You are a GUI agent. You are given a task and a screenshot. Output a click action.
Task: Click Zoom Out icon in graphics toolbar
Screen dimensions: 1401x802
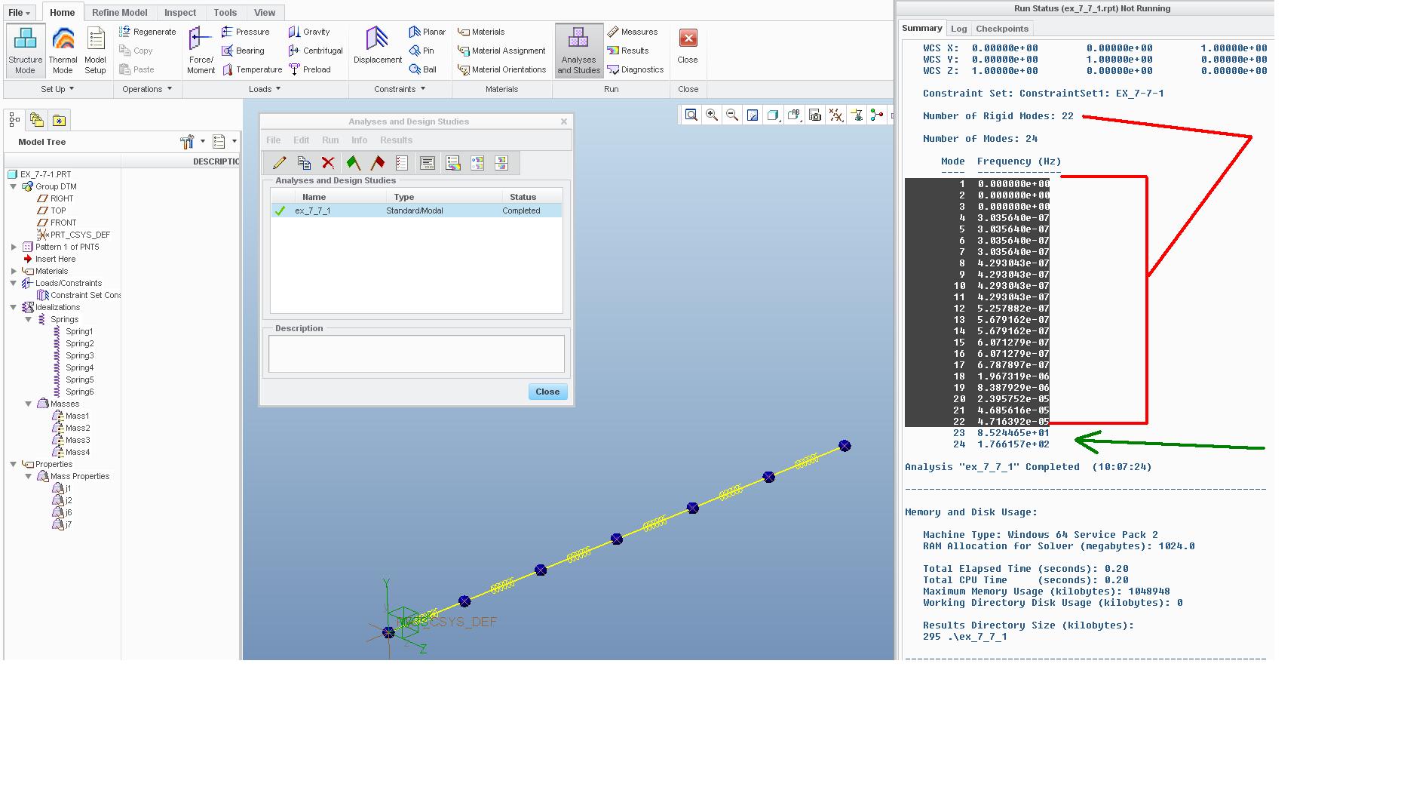click(731, 115)
